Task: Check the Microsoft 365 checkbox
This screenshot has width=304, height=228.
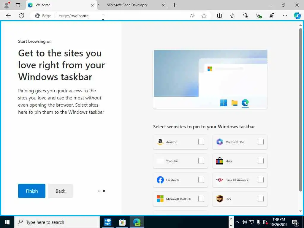Action: pos(261,142)
